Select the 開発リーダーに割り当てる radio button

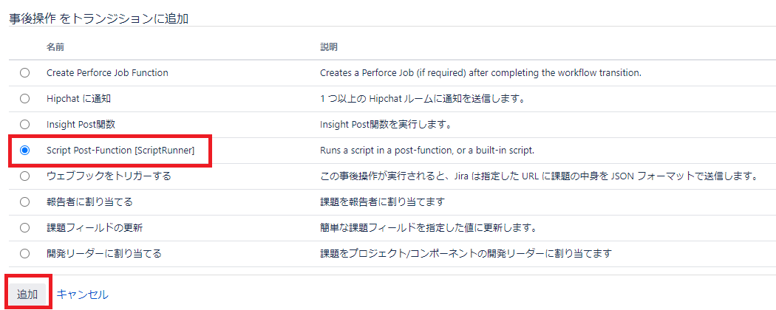24,254
